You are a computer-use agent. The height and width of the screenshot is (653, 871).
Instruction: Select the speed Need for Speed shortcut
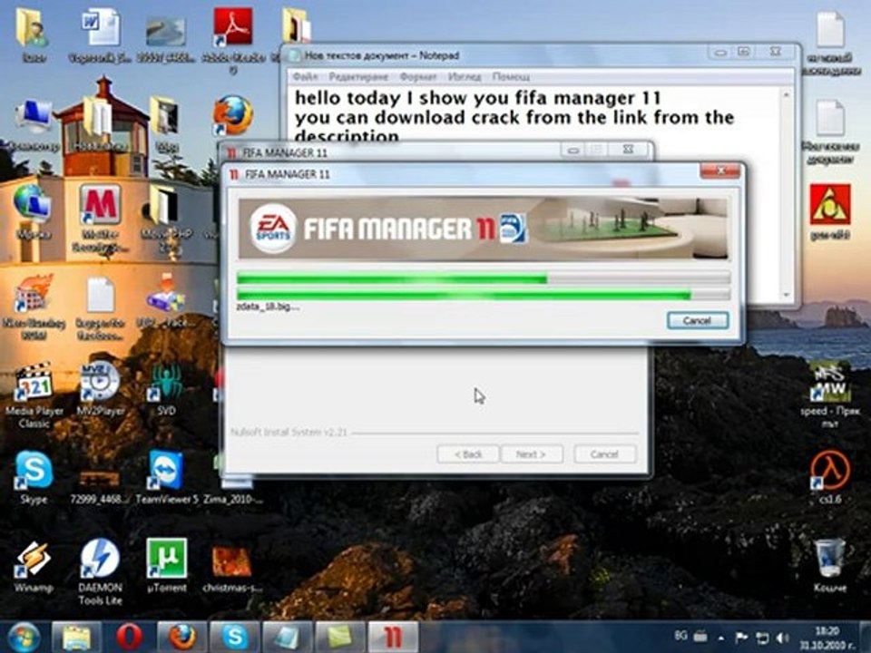tap(830, 395)
